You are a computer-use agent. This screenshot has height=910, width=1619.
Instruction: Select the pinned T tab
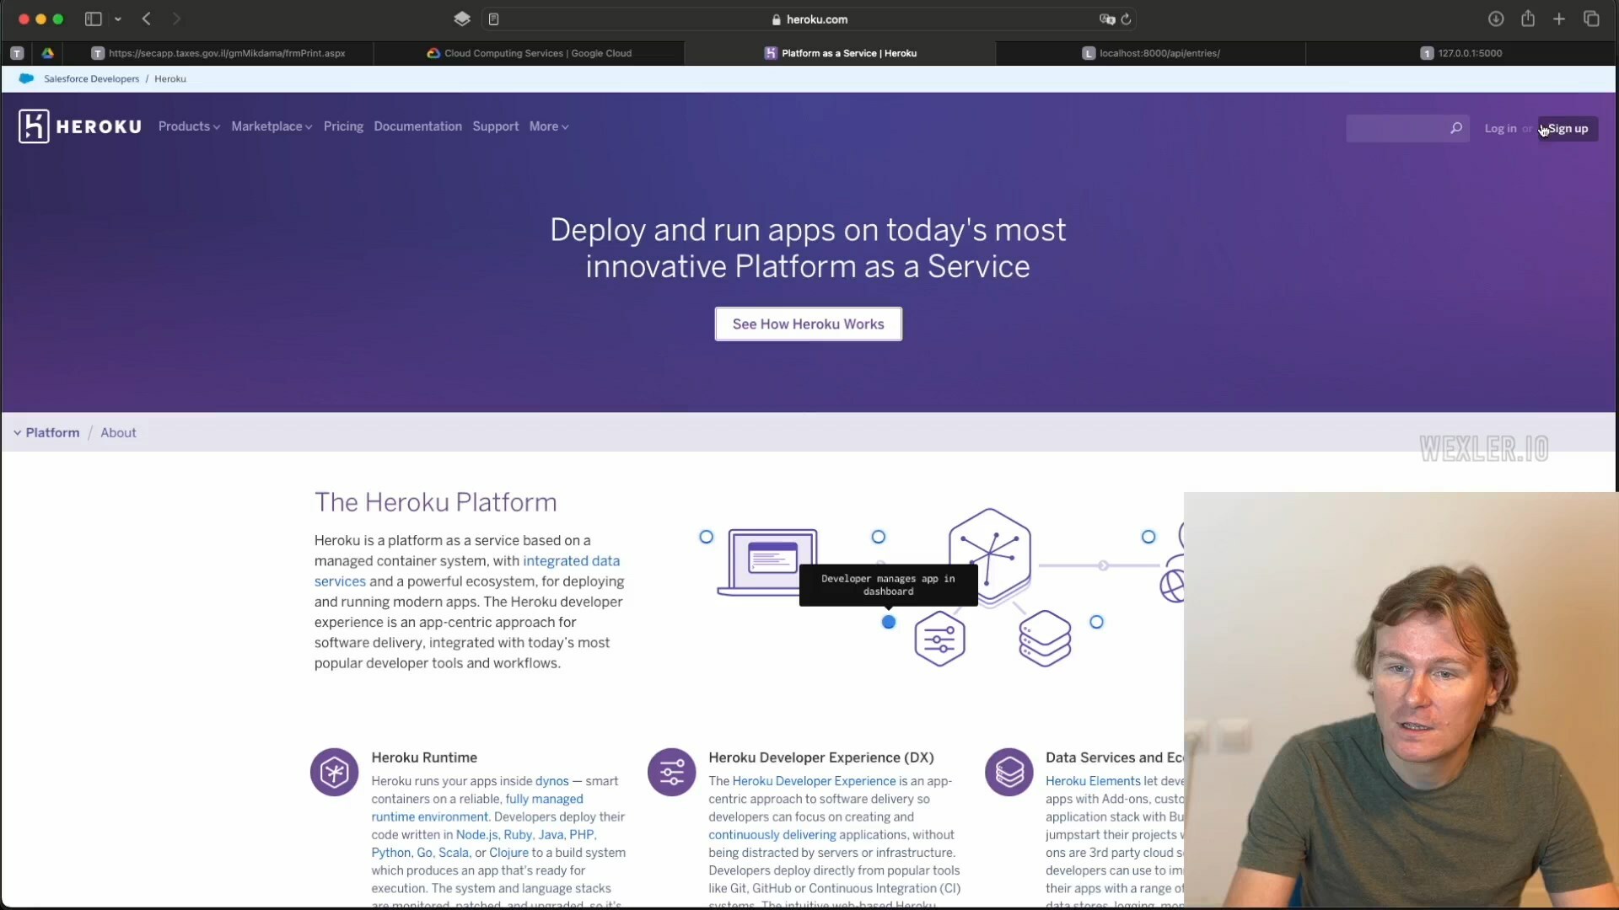17,53
